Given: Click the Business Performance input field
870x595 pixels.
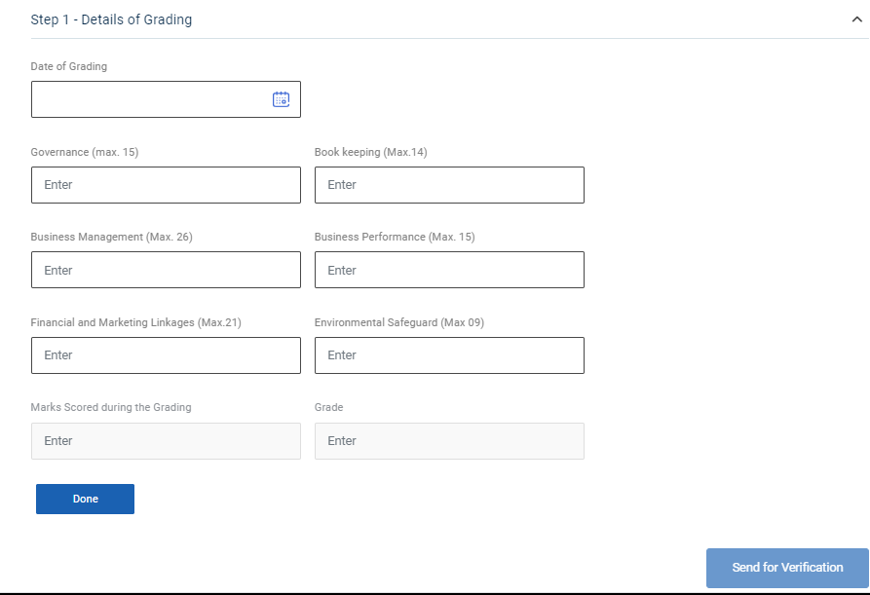Looking at the screenshot, I should pyautogui.click(x=449, y=270).
